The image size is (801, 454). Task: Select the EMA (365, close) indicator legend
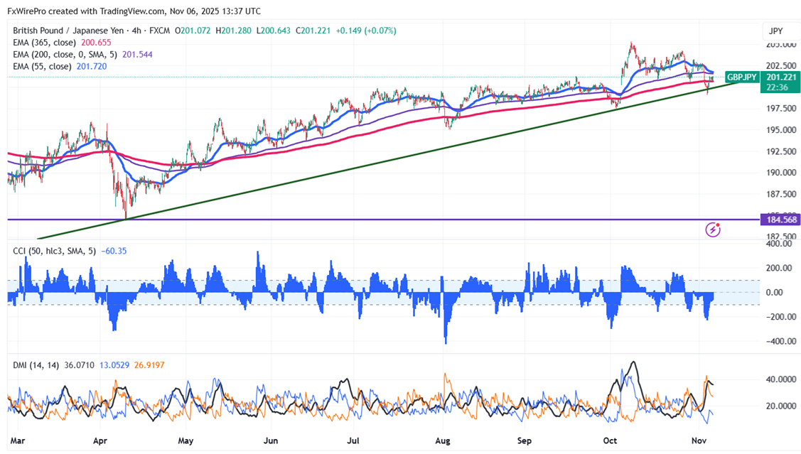[45, 43]
